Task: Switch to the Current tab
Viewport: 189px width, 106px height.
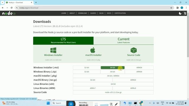Action: (123, 41)
